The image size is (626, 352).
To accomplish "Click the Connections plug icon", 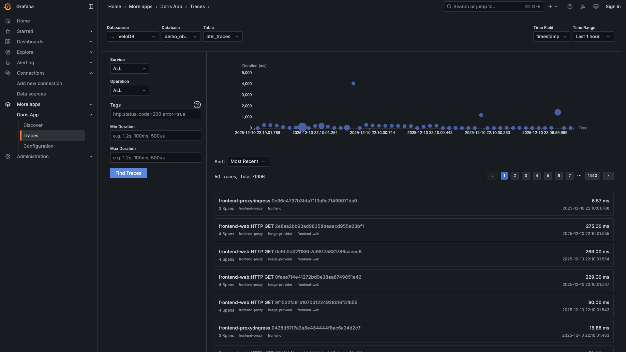I will coord(8,73).
